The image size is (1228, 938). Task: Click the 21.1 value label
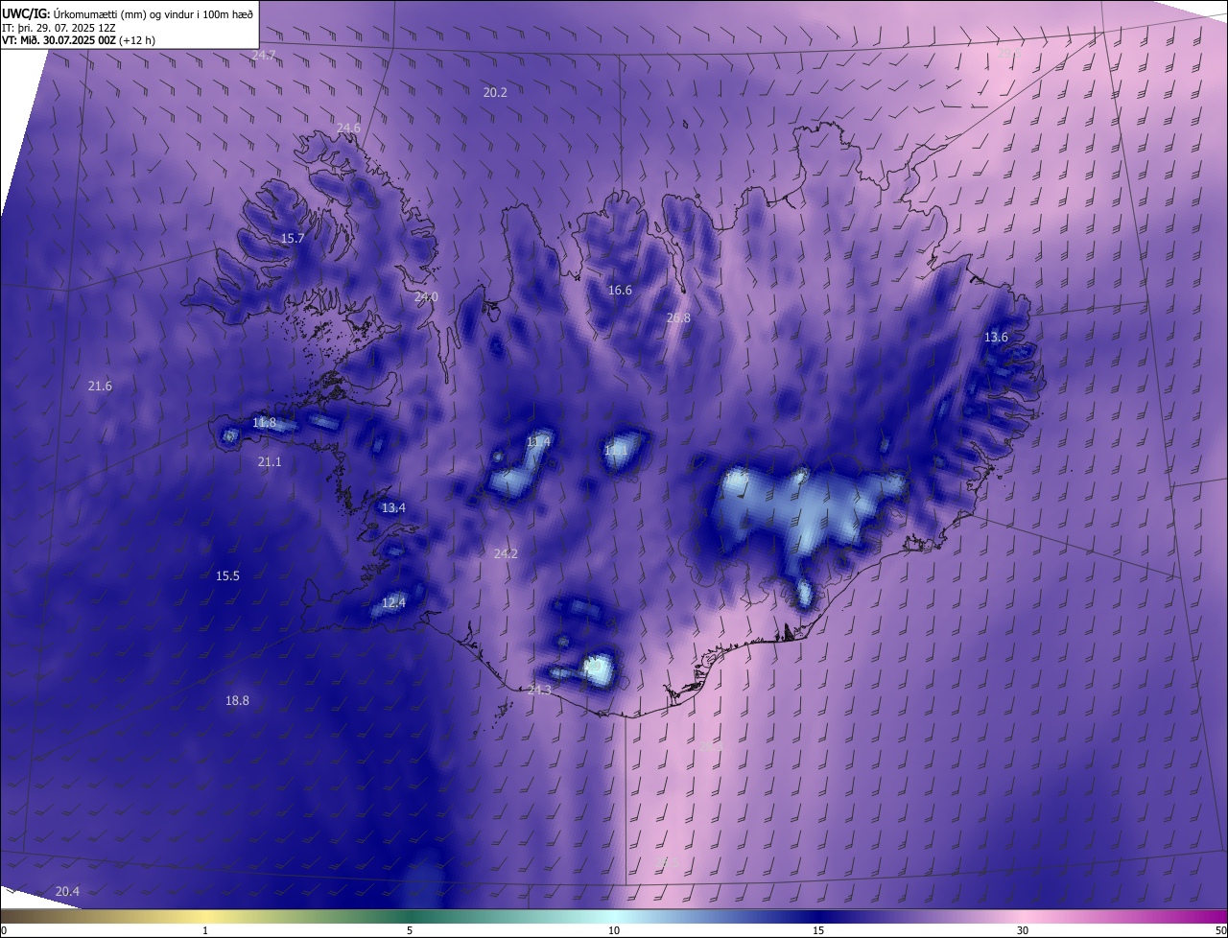point(270,462)
